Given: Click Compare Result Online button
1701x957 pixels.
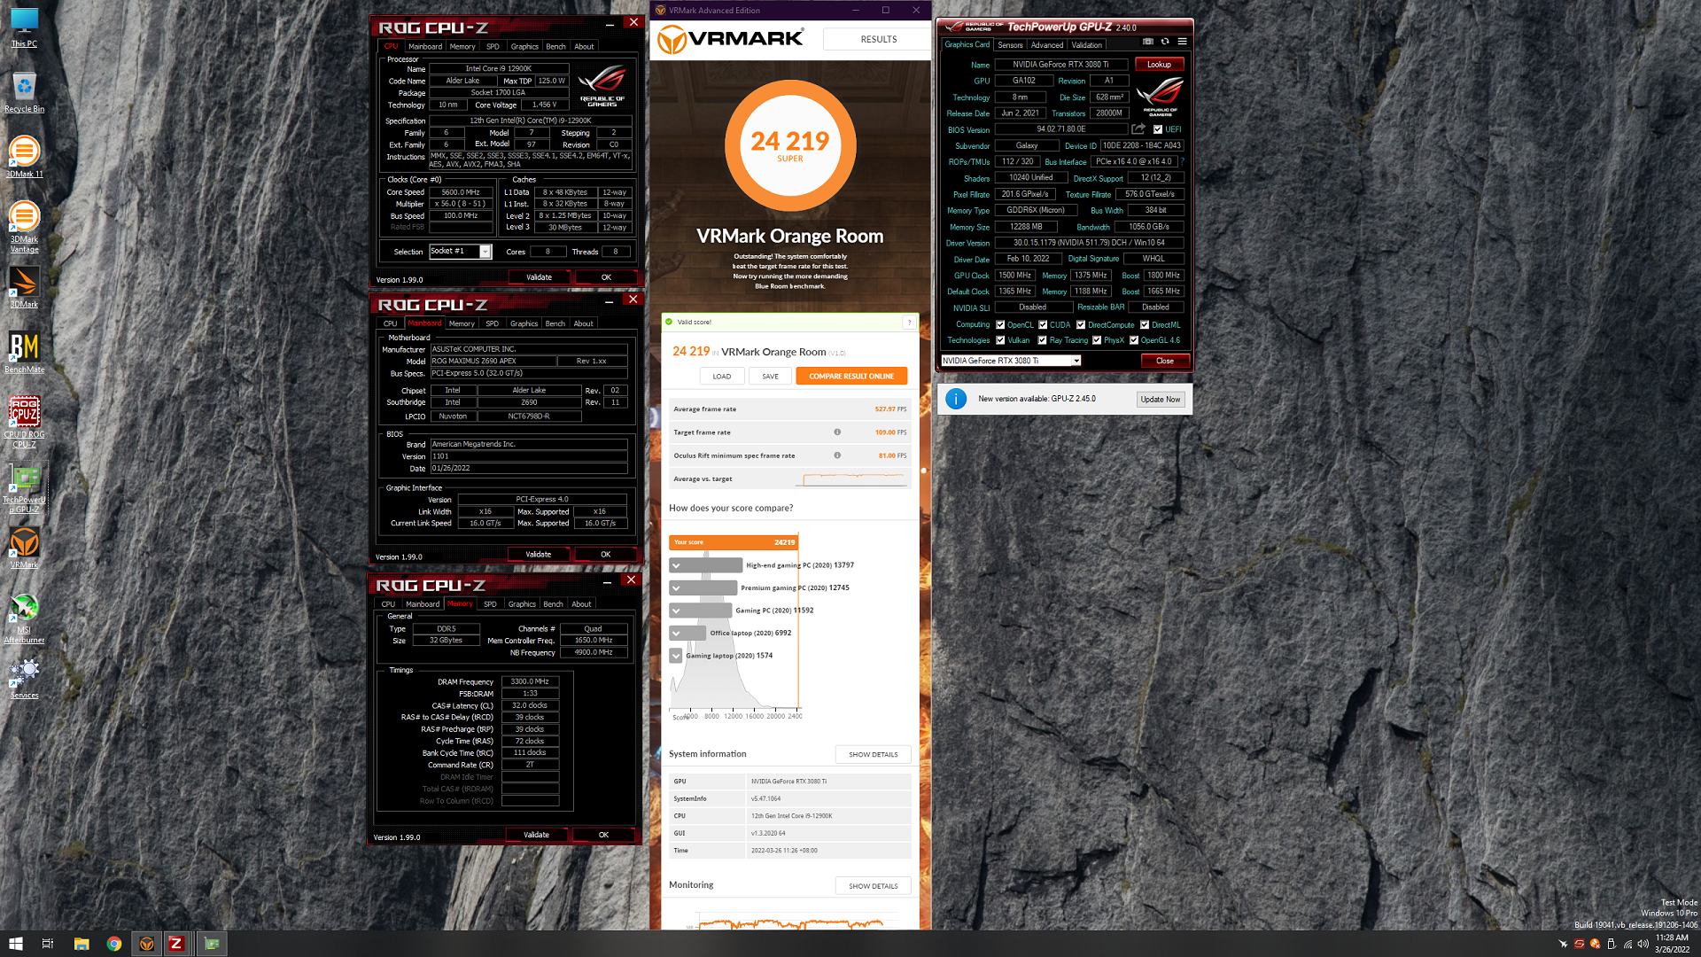Looking at the screenshot, I should coord(851,377).
